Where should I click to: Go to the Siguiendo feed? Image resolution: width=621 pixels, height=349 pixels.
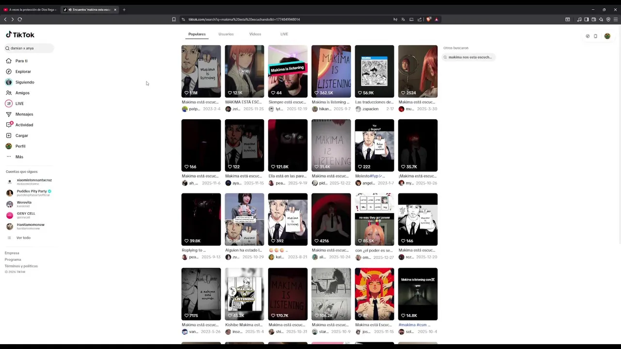pos(20,82)
